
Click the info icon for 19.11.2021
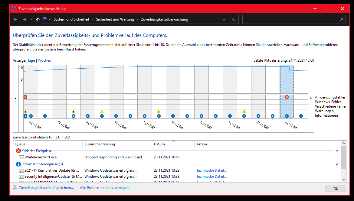click(230, 116)
